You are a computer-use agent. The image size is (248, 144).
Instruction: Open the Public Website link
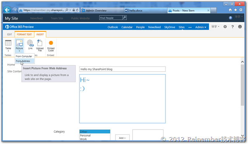click(x=80, y=18)
